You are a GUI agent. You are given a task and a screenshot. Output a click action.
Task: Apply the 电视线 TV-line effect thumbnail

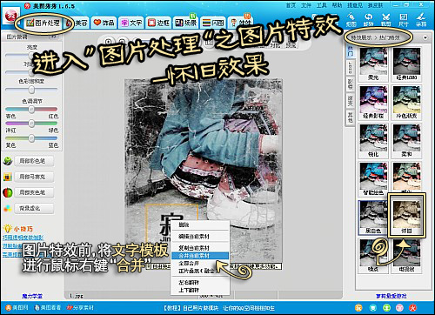pos(406,256)
